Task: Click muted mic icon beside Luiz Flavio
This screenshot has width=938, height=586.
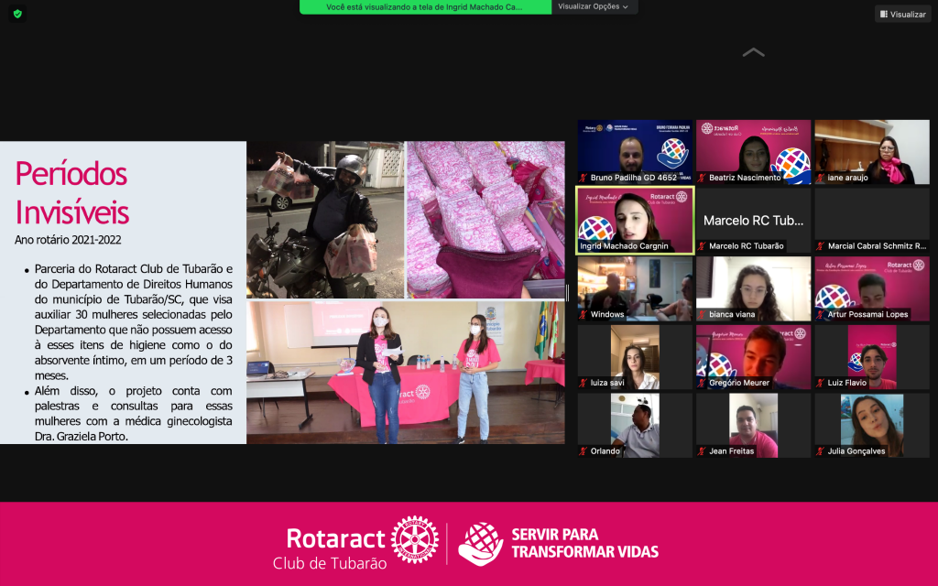Action: [820, 383]
